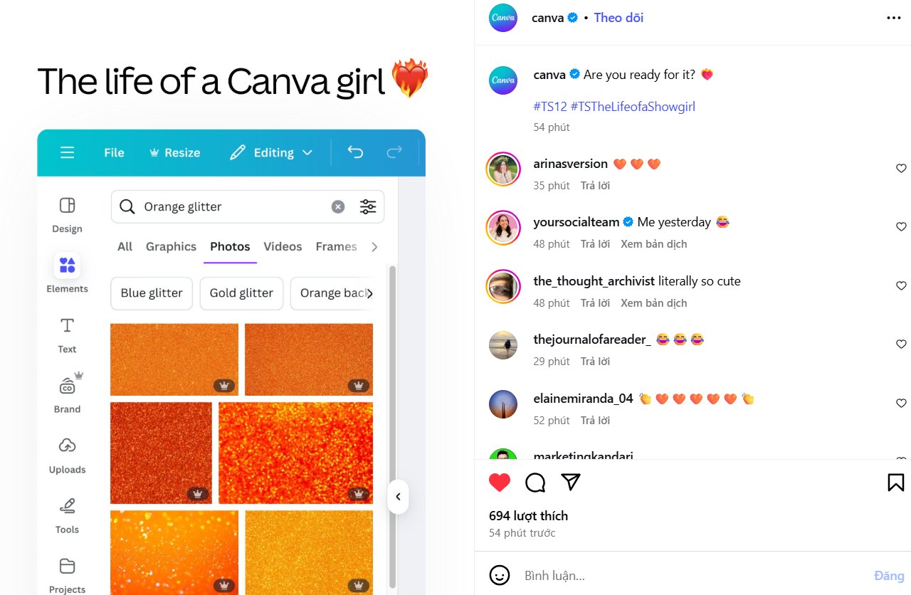
Task: Switch to the Graphics tab
Action: pos(171,246)
